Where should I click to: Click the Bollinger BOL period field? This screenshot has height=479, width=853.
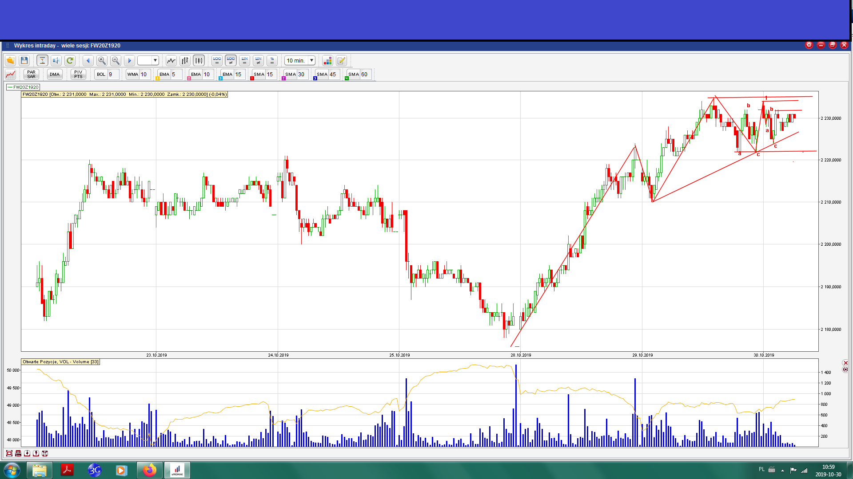click(114, 74)
